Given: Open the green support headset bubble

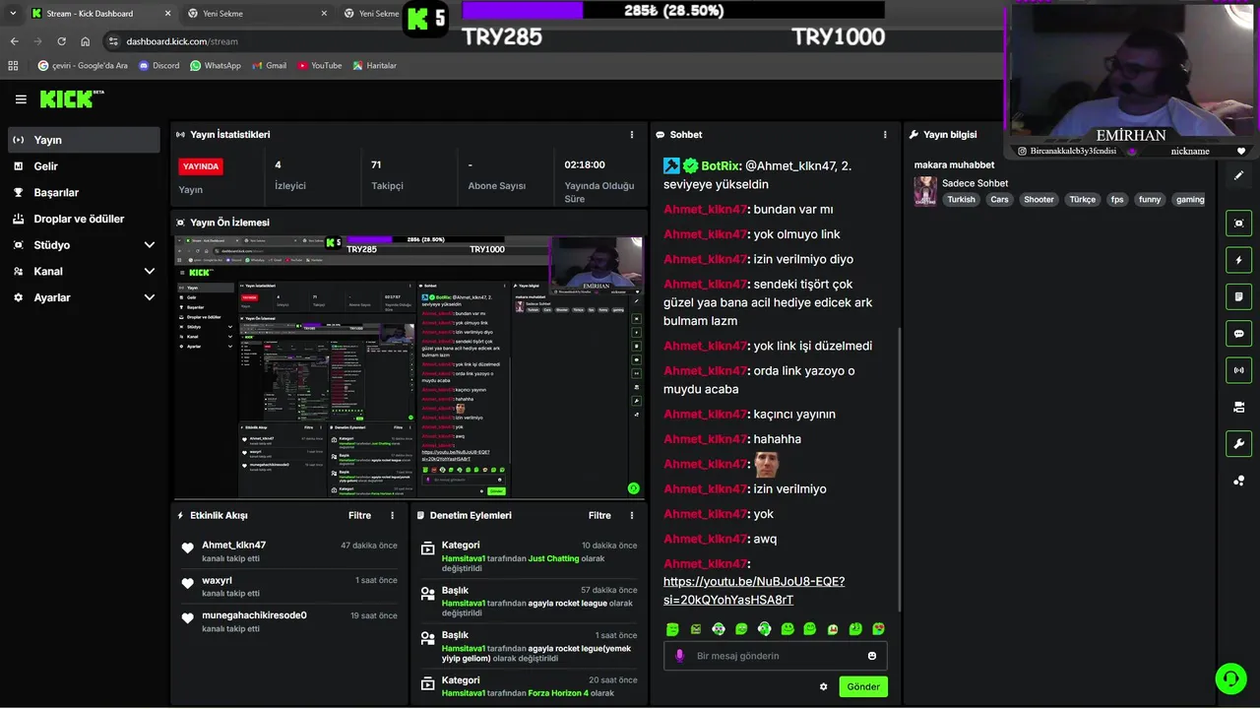Looking at the screenshot, I should click(x=1229, y=677).
